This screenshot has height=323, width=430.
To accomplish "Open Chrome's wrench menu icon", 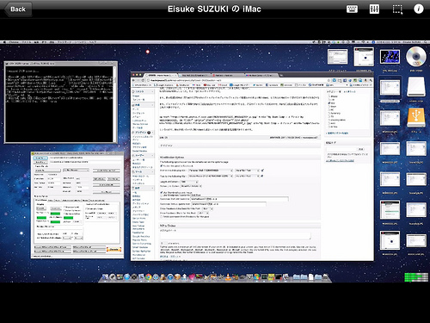I will click(x=371, y=81).
